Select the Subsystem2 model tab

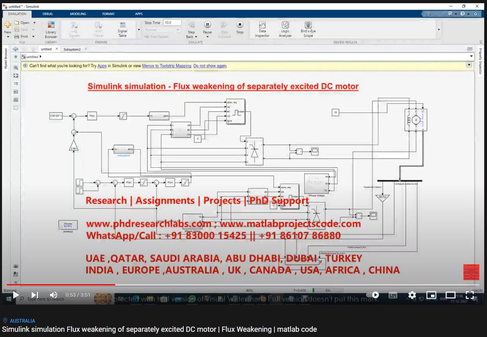[x=72, y=49]
